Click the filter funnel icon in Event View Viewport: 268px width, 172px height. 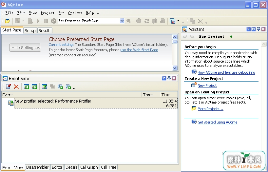(x=44, y=86)
